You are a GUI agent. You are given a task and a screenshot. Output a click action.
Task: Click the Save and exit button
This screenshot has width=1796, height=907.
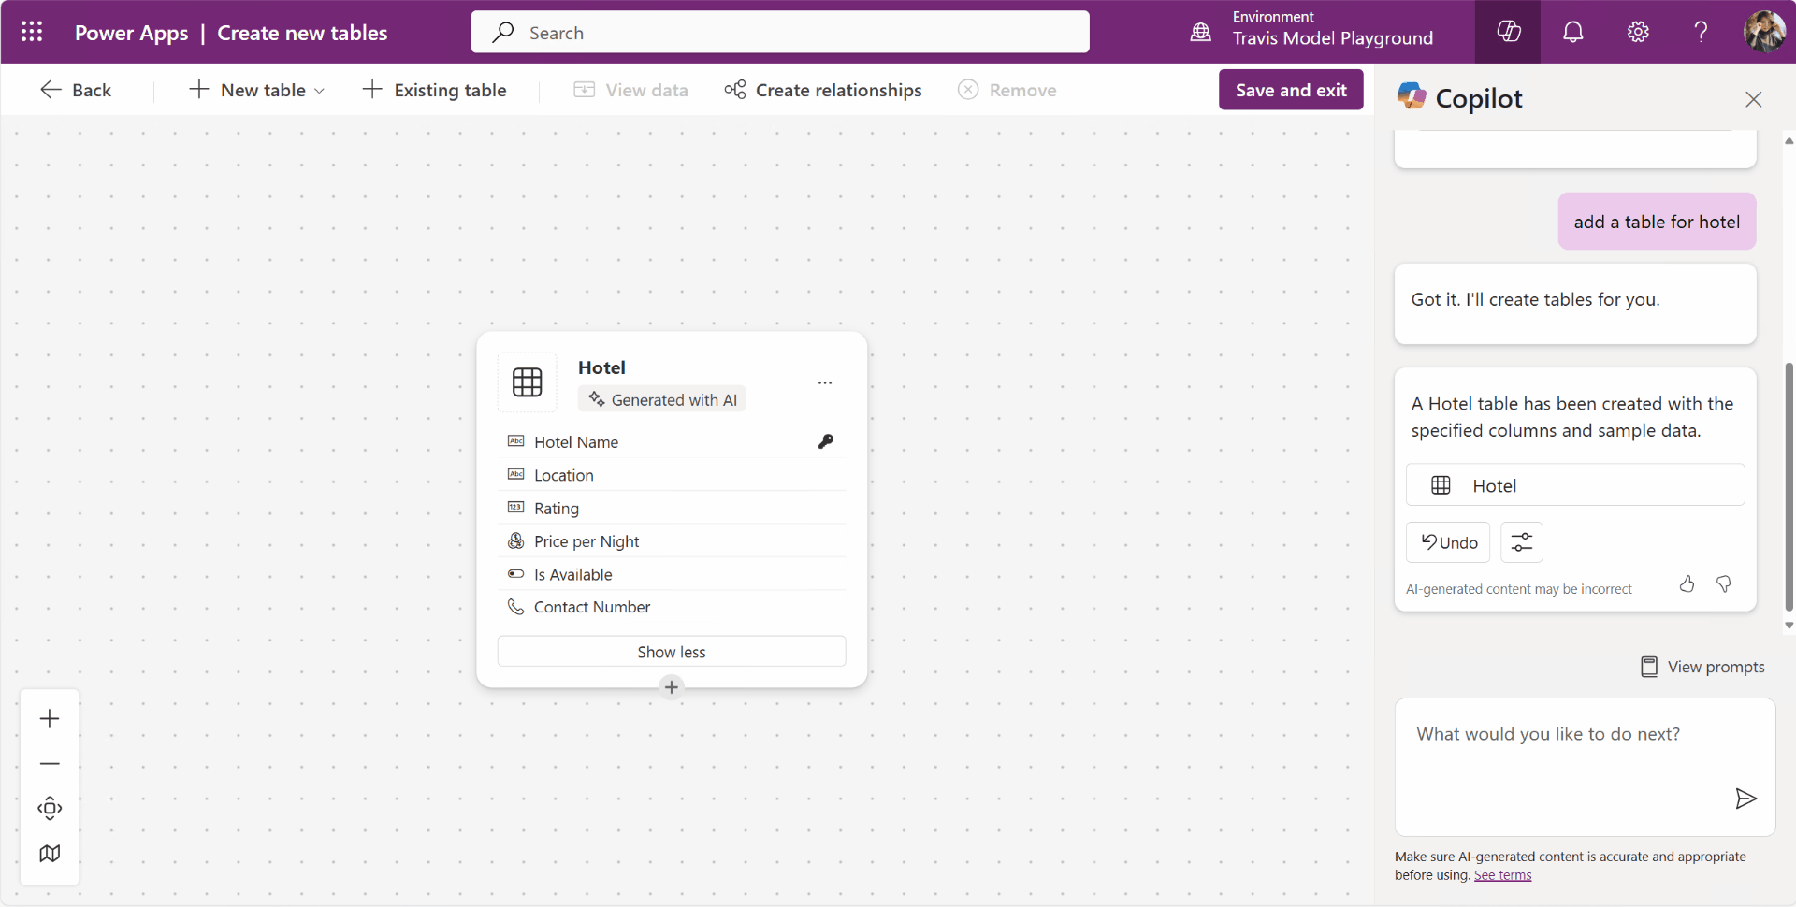pyautogui.click(x=1291, y=90)
